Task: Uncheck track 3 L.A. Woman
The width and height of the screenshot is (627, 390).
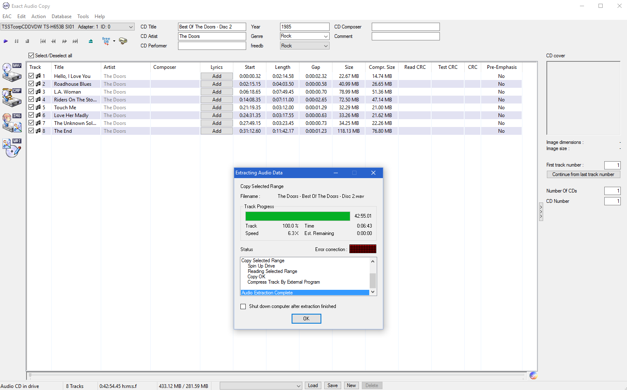Action: tap(31, 92)
